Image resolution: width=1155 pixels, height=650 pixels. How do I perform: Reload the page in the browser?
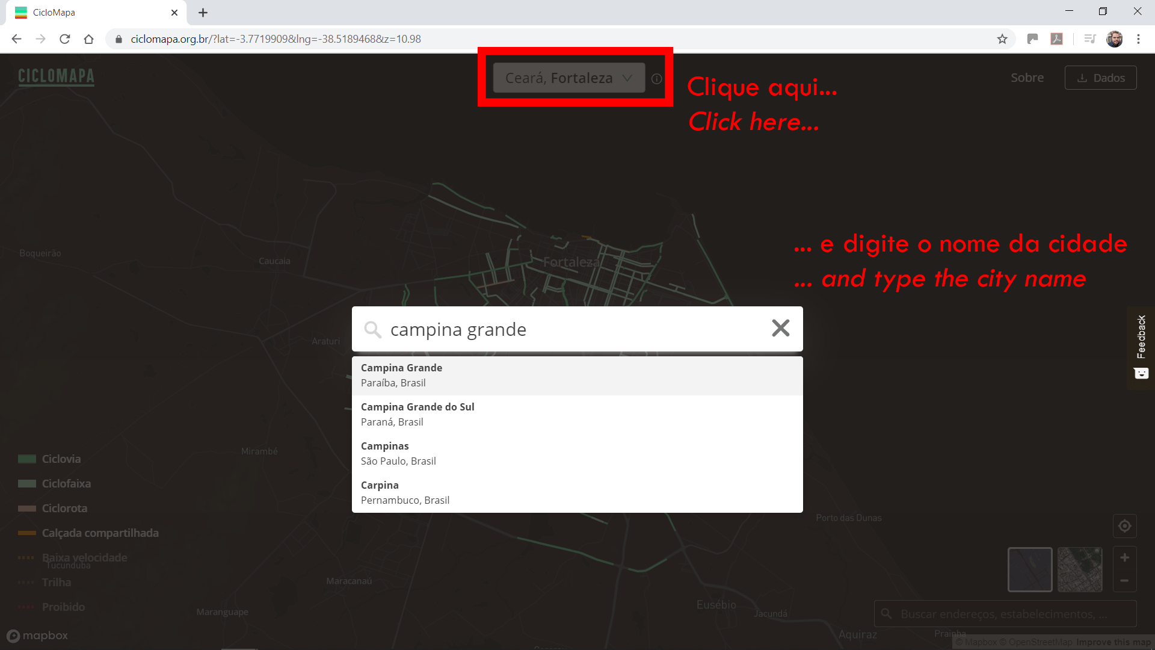point(65,39)
